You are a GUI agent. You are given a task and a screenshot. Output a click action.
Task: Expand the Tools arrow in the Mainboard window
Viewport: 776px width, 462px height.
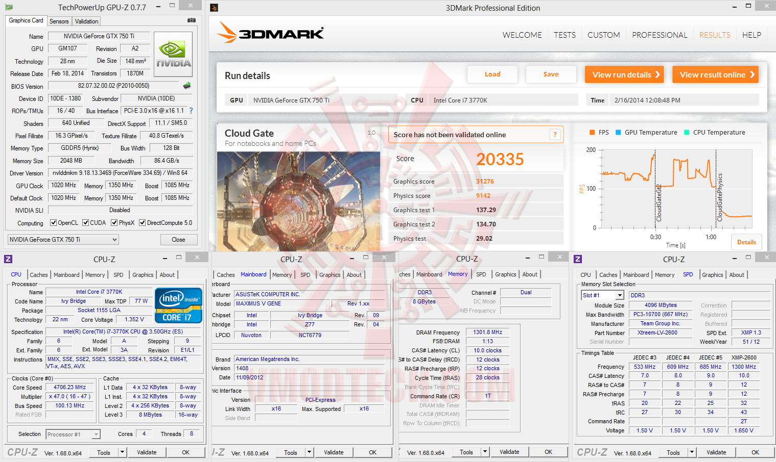tap(309, 452)
